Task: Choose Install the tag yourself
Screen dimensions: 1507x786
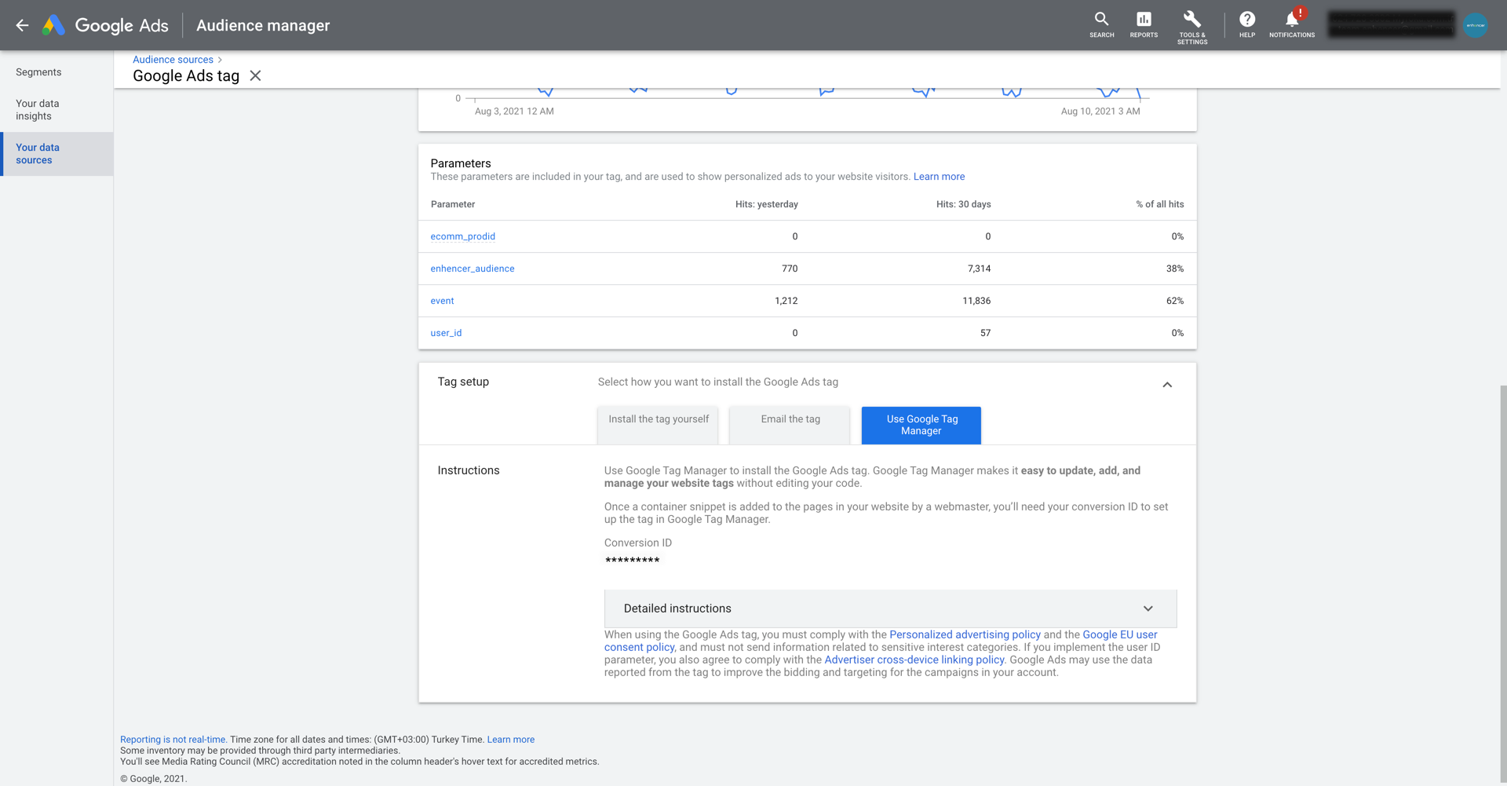Action: pos(659,425)
